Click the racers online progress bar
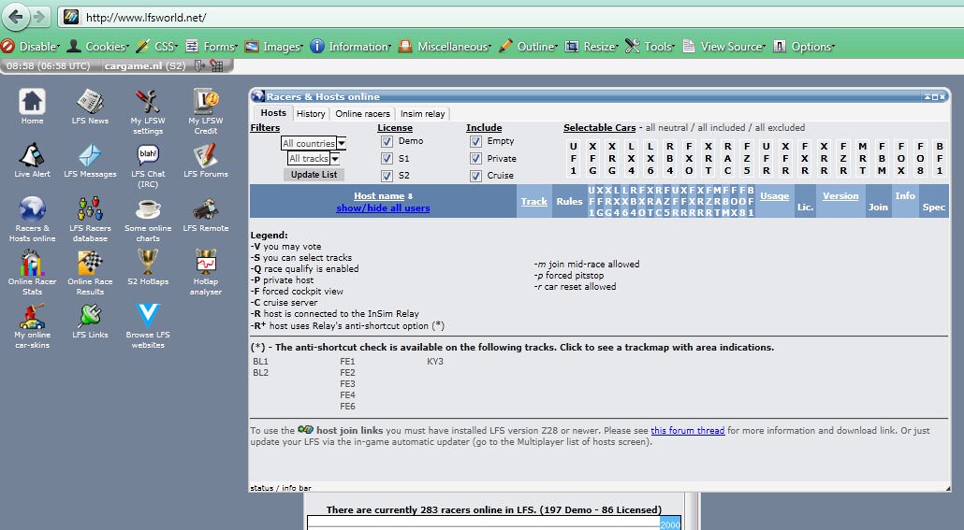The width and height of the screenshot is (964, 530). pyautogui.click(x=494, y=523)
